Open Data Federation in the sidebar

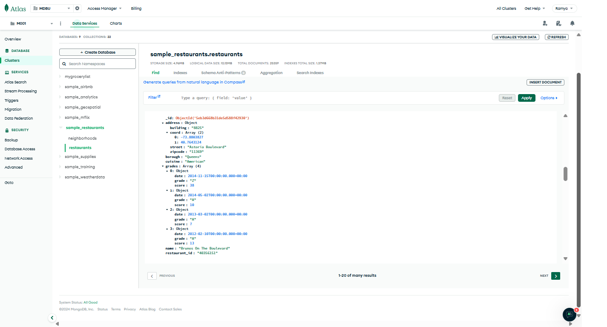pyautogui.click(x=19, y=118)
